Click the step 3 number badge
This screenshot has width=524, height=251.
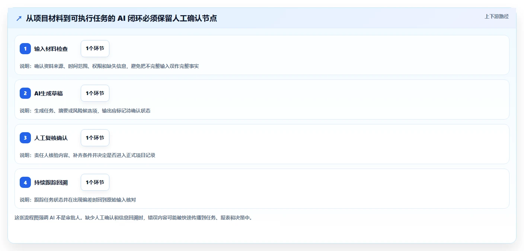[25, 138]
